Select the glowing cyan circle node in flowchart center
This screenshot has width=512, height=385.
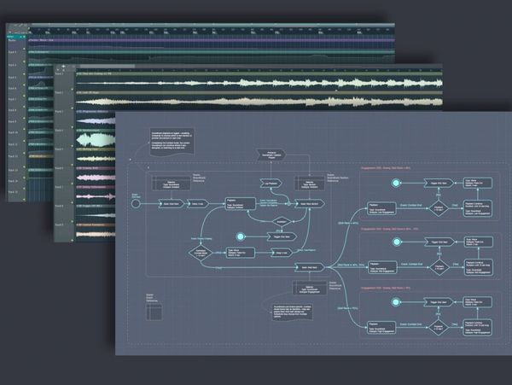(241, 236)
